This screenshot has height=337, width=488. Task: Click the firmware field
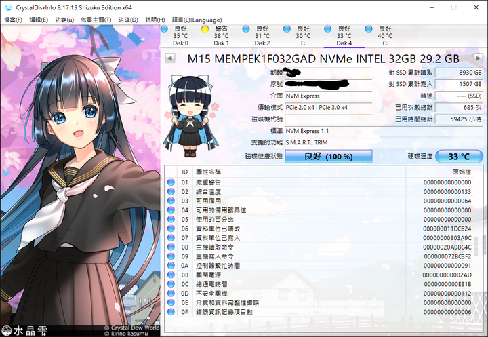[x=328, y=73]
